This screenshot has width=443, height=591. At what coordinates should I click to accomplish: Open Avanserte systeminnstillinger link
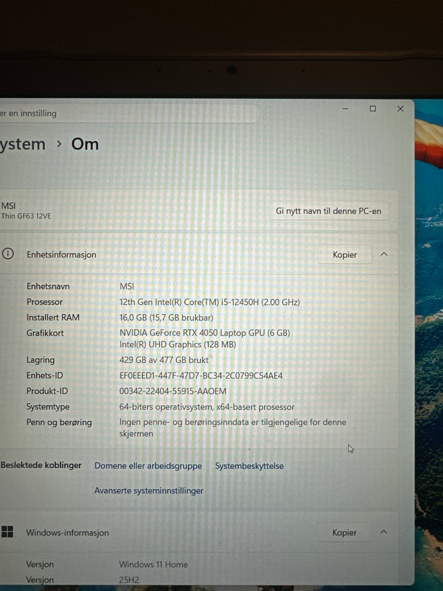pyautogui.click(x=149, y=491)
